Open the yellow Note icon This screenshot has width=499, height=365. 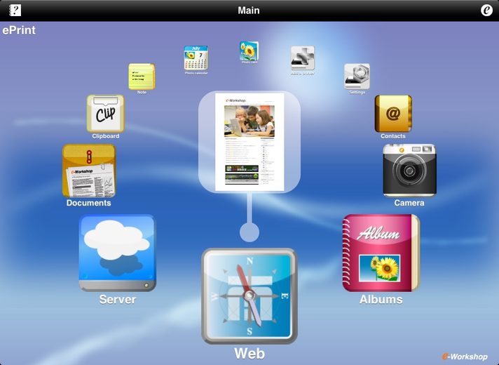tap(142, 77)
